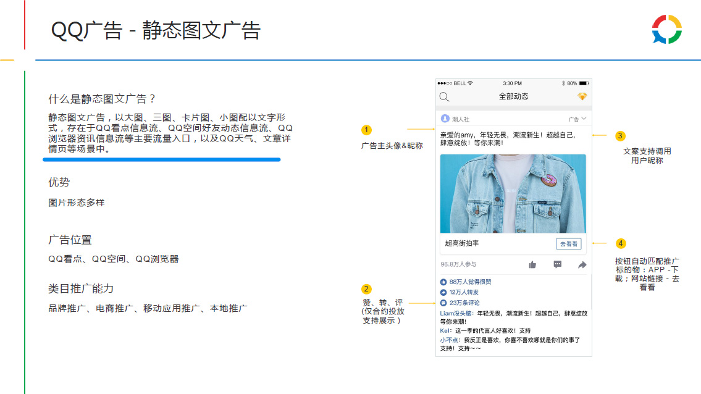View the 88万人觉得很赞 likes list
The image size is (701, 394).
pyautogui.click(x=470, y=282)
